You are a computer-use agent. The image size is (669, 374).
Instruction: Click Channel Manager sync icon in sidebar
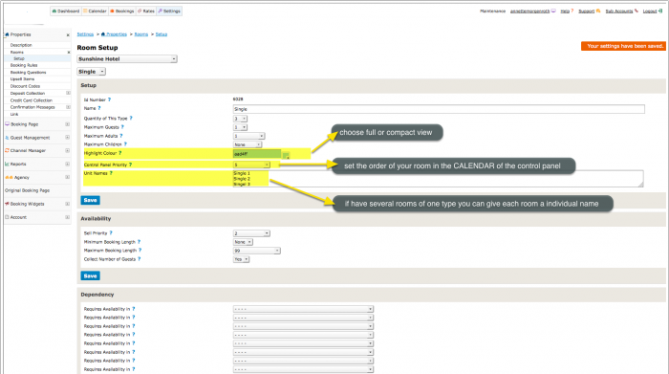point(7,150)
